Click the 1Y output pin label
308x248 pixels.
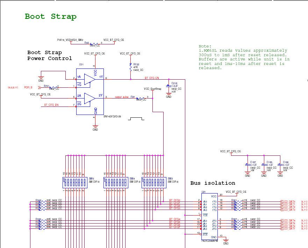101,77
